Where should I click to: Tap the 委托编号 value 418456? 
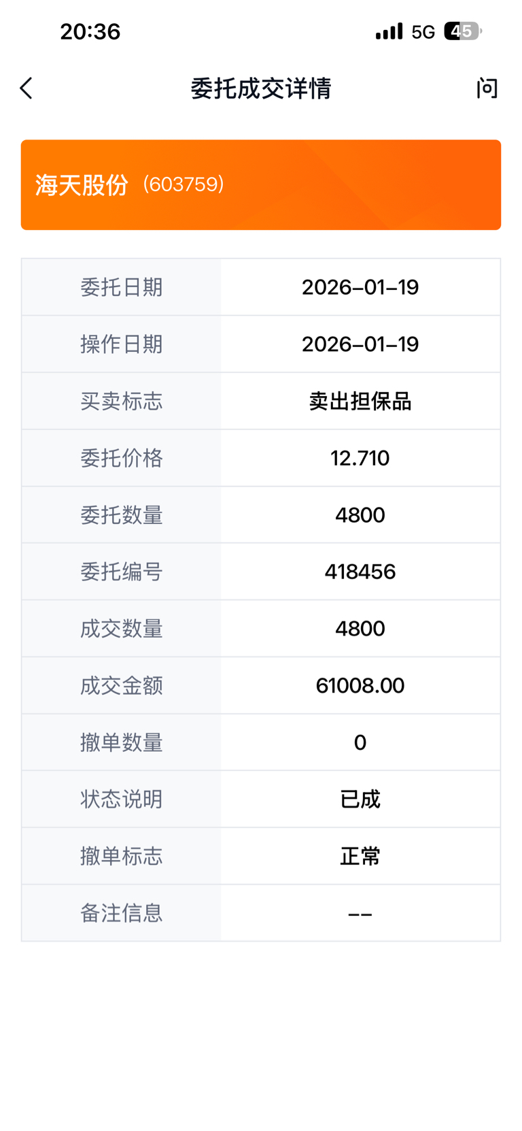pyautogui.click(x=360, y=572)
